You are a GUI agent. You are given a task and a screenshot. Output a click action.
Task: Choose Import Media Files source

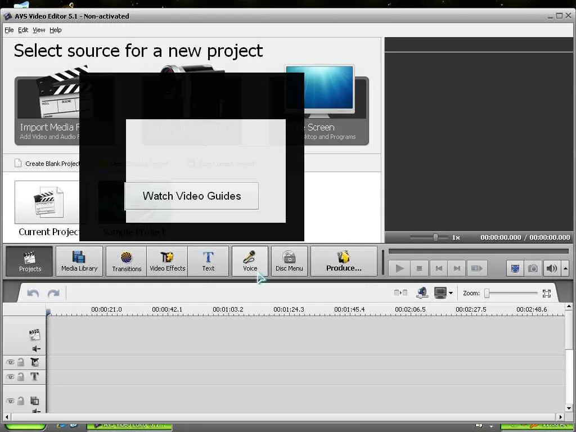click(x=47, y=110)
